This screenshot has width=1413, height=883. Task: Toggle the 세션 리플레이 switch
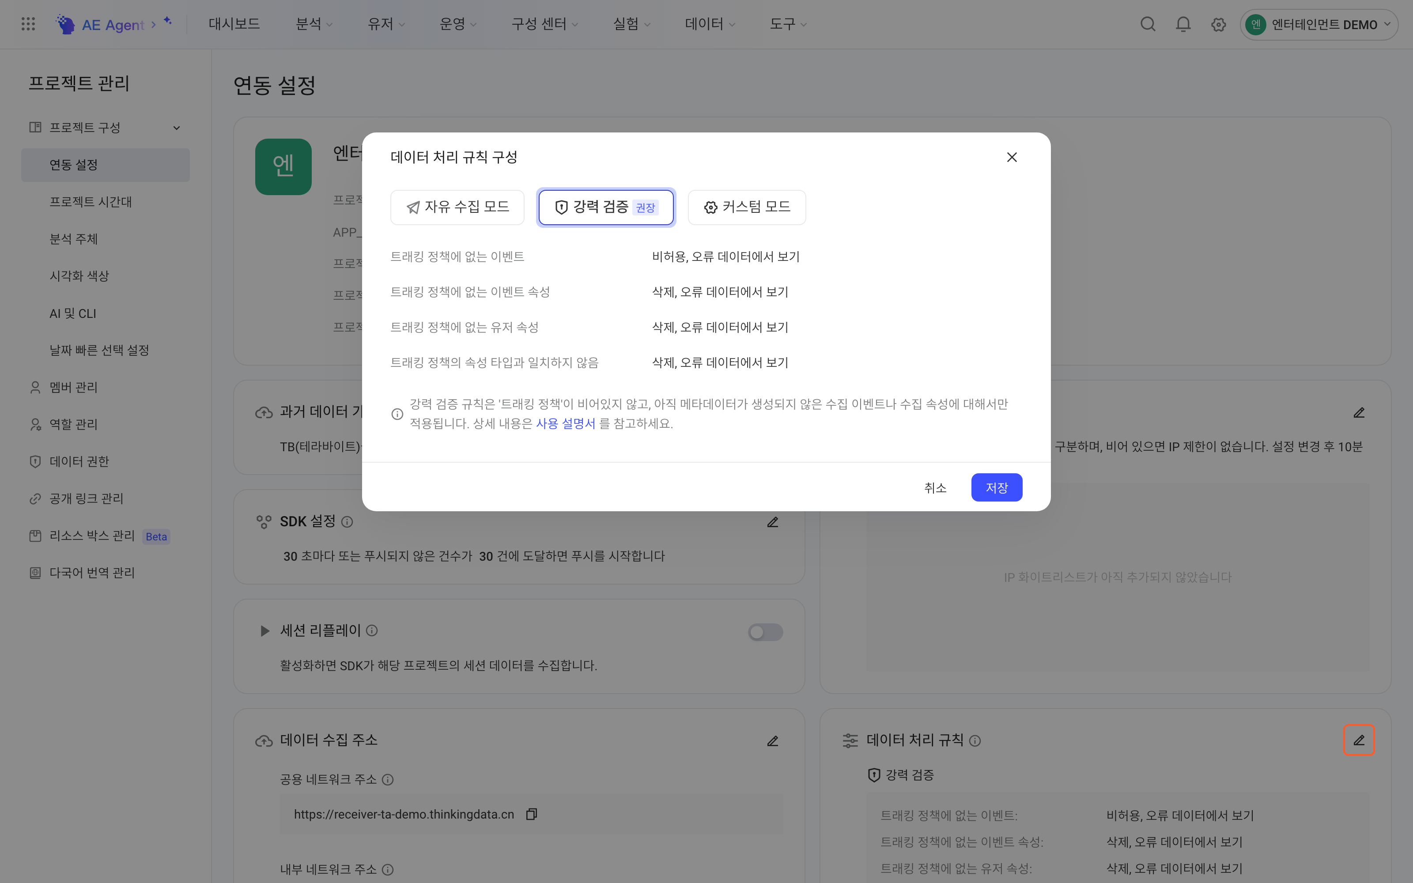click(x=766, y=632)
